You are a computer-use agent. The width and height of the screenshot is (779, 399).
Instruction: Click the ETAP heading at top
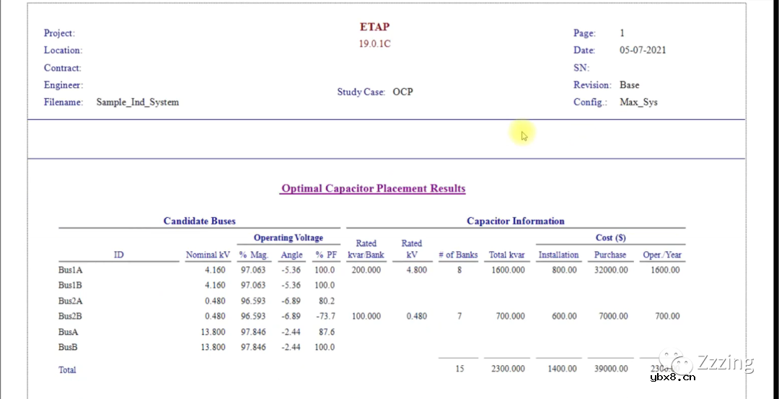coord(374,27)
